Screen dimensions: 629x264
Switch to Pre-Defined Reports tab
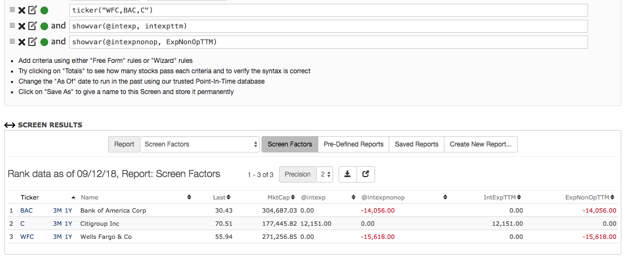353,144
